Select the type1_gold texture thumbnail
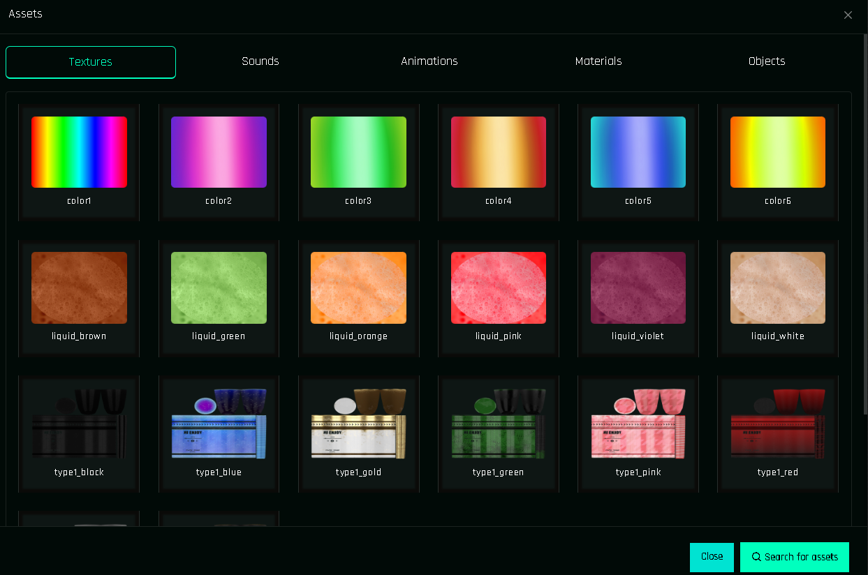Image resolution: width=868 pixels, height=575 pixels. point(358,424)
